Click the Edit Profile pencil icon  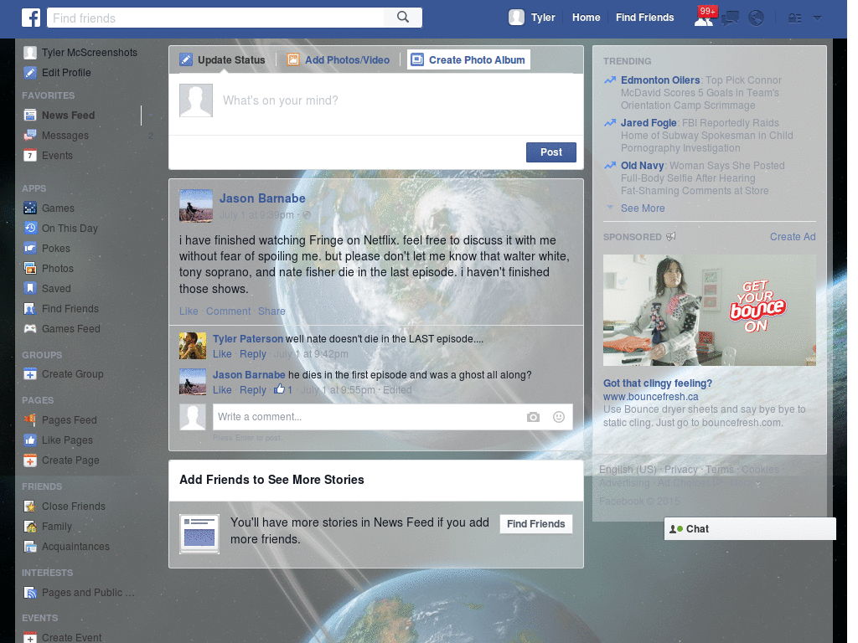click(30, 72)
